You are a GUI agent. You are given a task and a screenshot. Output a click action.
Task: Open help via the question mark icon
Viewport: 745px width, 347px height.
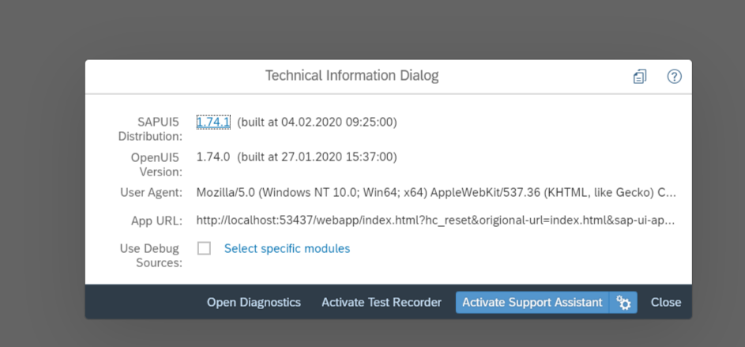tap(674, 77)
